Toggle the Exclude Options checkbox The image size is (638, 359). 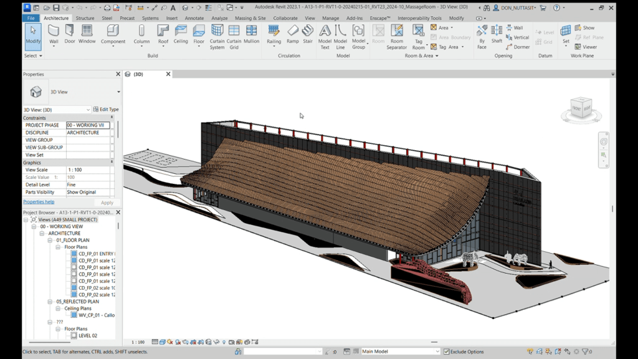pyautogui.click(x=446, y=352)
